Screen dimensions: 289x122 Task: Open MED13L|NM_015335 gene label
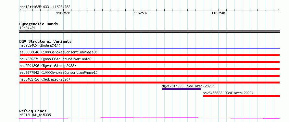[35, 115]
